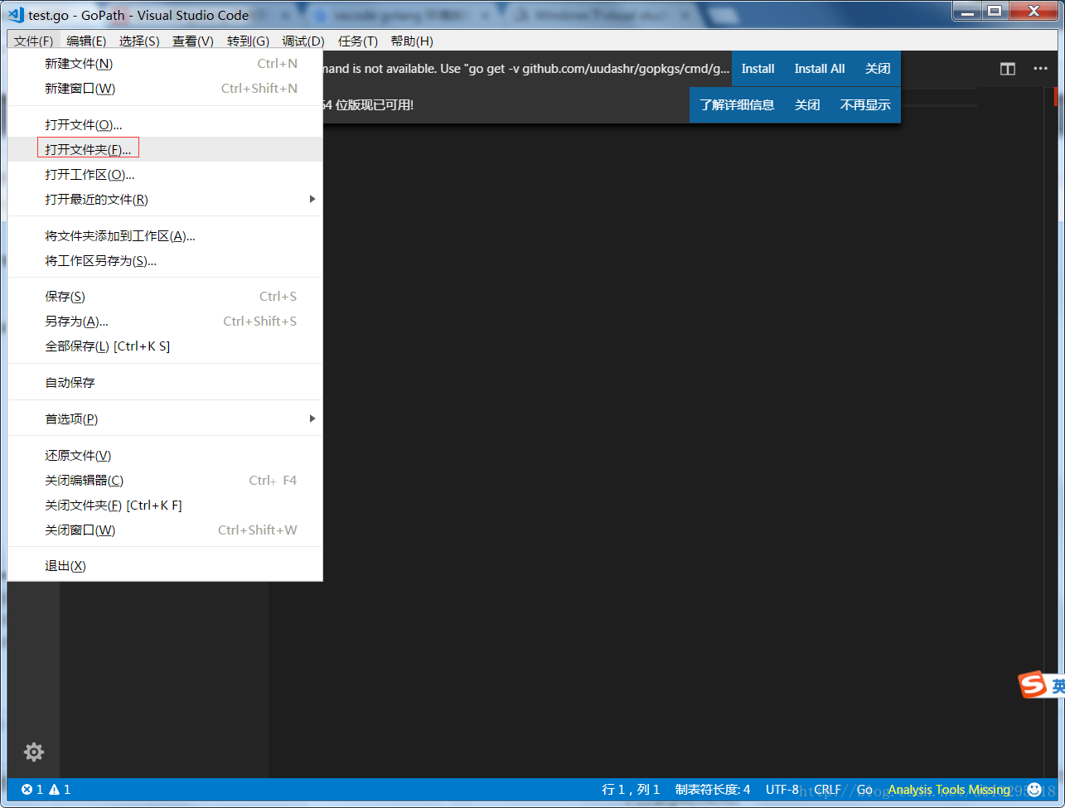Toggle 自动保存 option
This screenshot has height=808, width=1065.
tap(165, 383)
